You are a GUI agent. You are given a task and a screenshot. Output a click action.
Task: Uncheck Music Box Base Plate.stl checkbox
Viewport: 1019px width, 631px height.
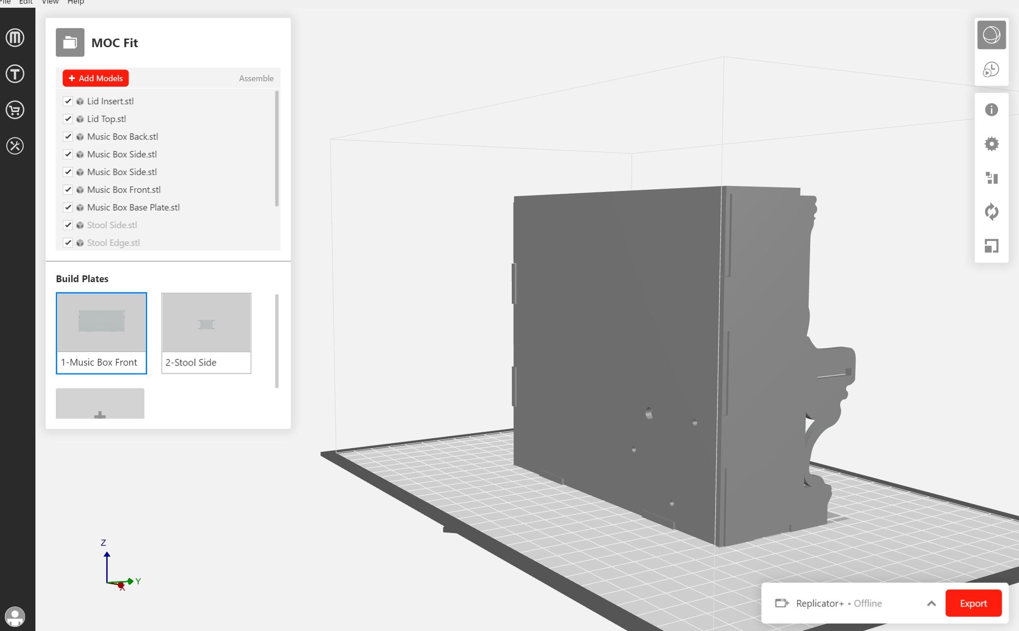pyautogui.click(x=68, y=207)
